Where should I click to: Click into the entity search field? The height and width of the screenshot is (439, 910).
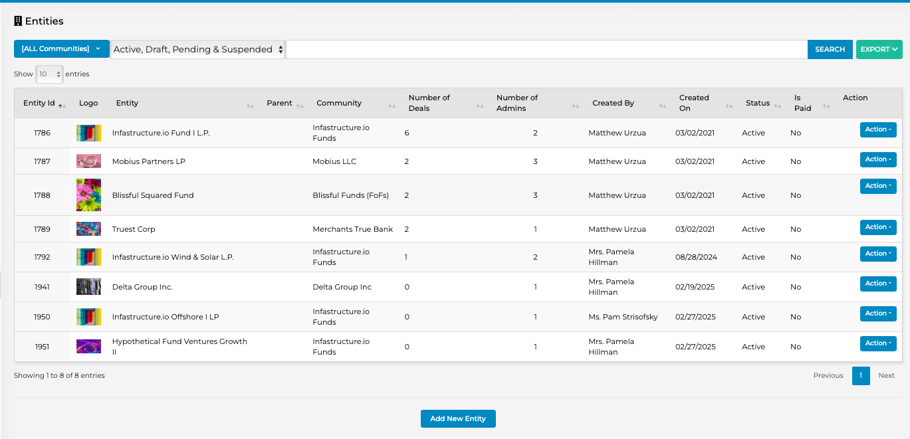(x=546, y=50)
